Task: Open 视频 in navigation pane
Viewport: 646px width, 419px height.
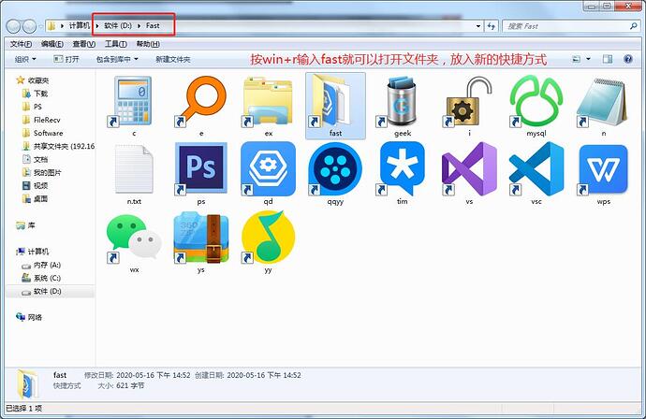Action: click(x=35, y=185)
